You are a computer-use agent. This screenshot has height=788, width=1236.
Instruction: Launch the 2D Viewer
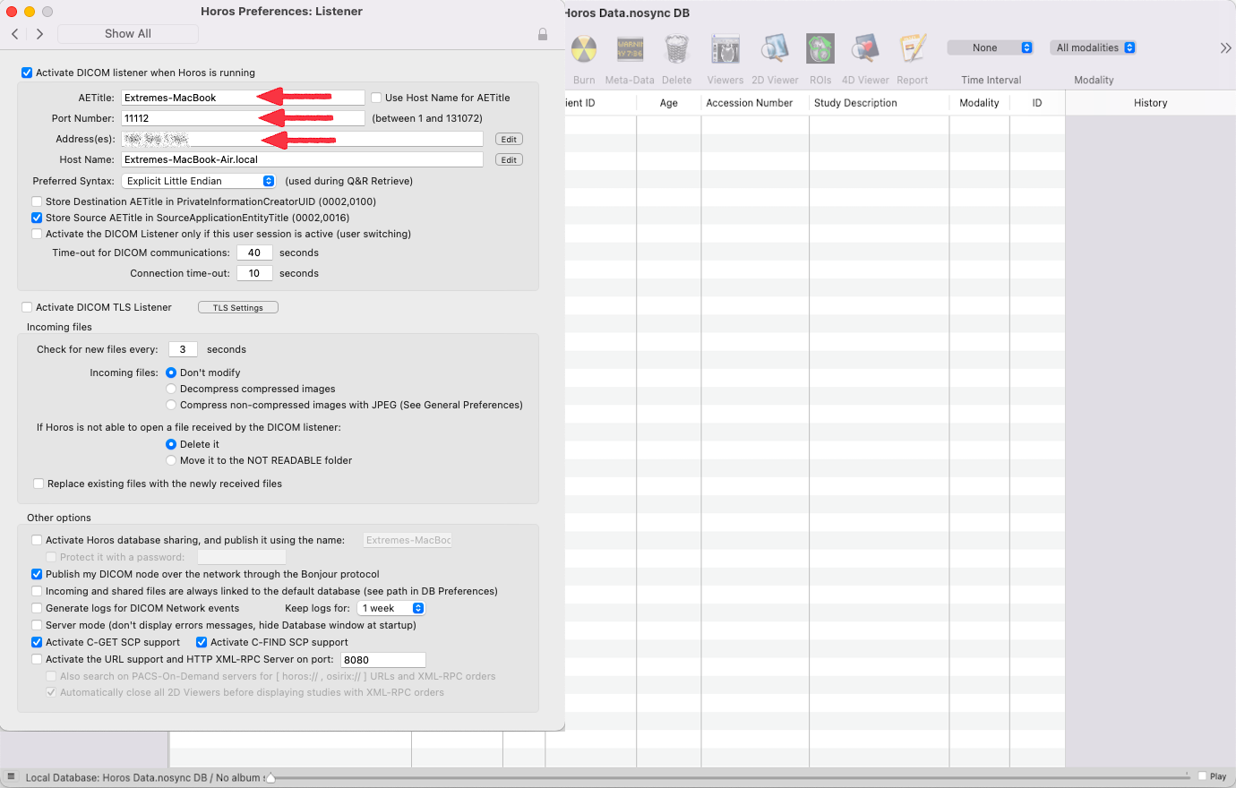coord(774,48)
